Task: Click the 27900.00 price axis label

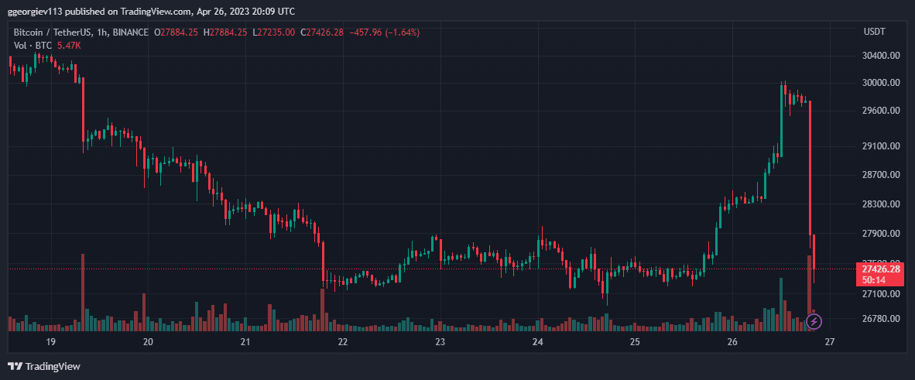Action: pos(879,234)
